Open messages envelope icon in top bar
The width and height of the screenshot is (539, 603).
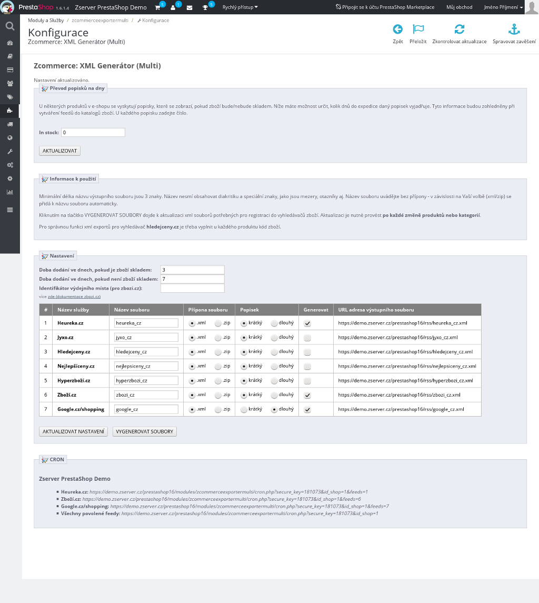point(189,8)
